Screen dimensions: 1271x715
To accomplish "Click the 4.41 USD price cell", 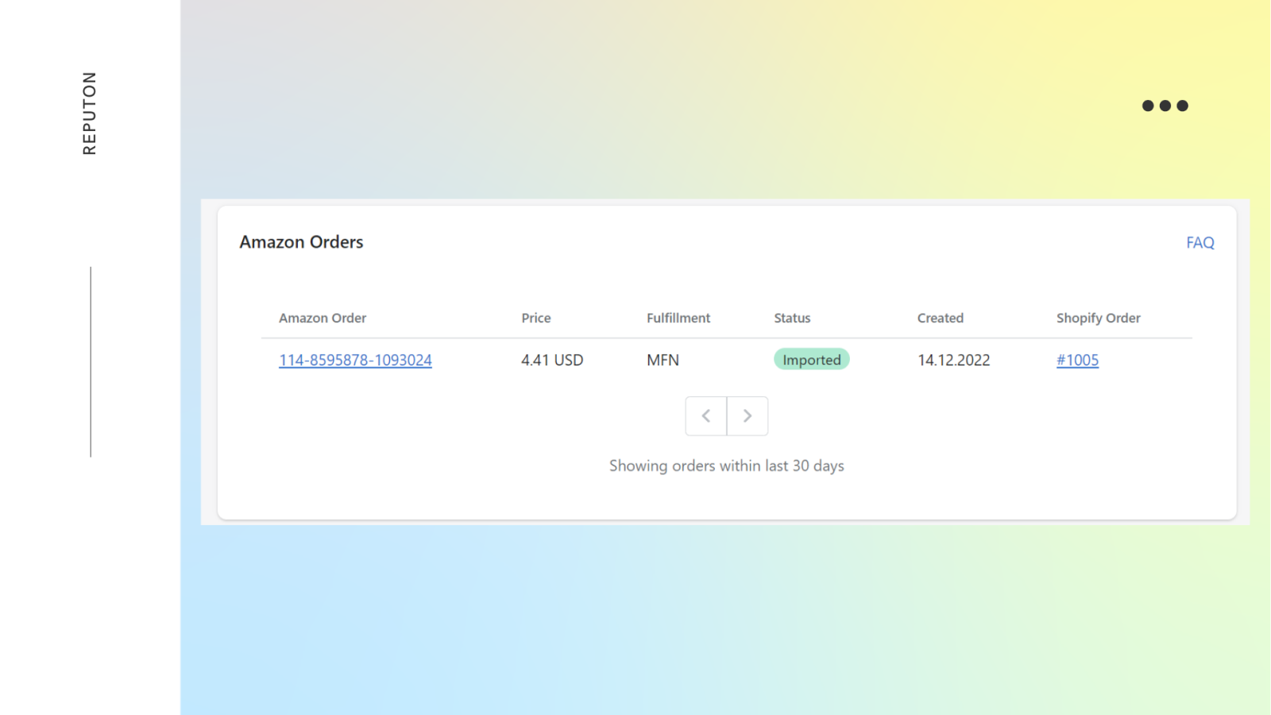I will (552, 359).
